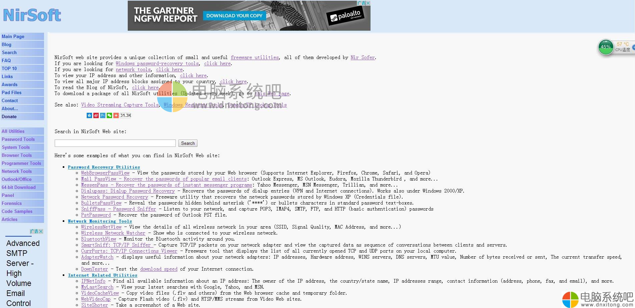
Task: Open the IPNetInfo link
Action: (93, 281)
